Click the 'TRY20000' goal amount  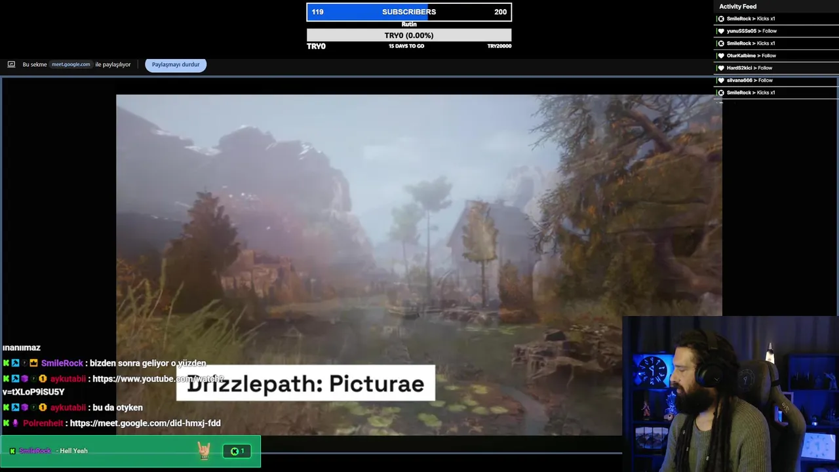click(x=499, y=46)
